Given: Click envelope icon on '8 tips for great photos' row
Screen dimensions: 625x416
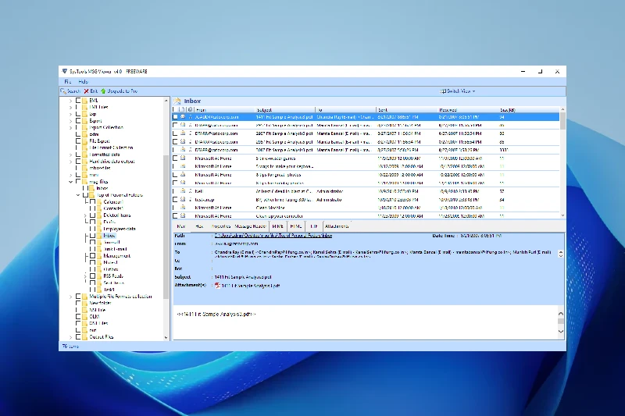Looking at the screenshot, I should 183,174.
